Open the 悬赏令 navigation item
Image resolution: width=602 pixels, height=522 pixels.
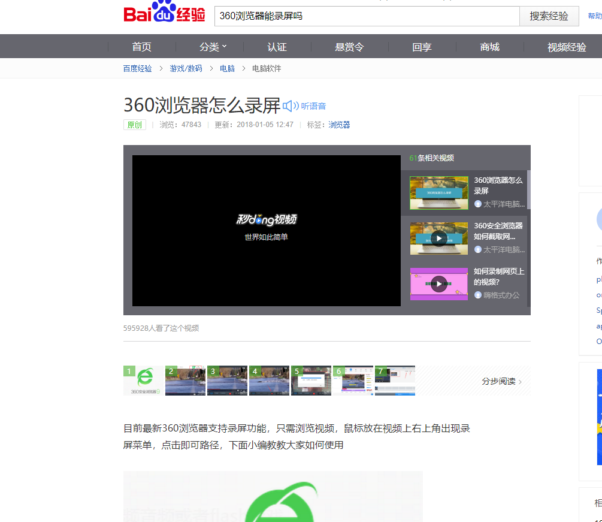349,47
